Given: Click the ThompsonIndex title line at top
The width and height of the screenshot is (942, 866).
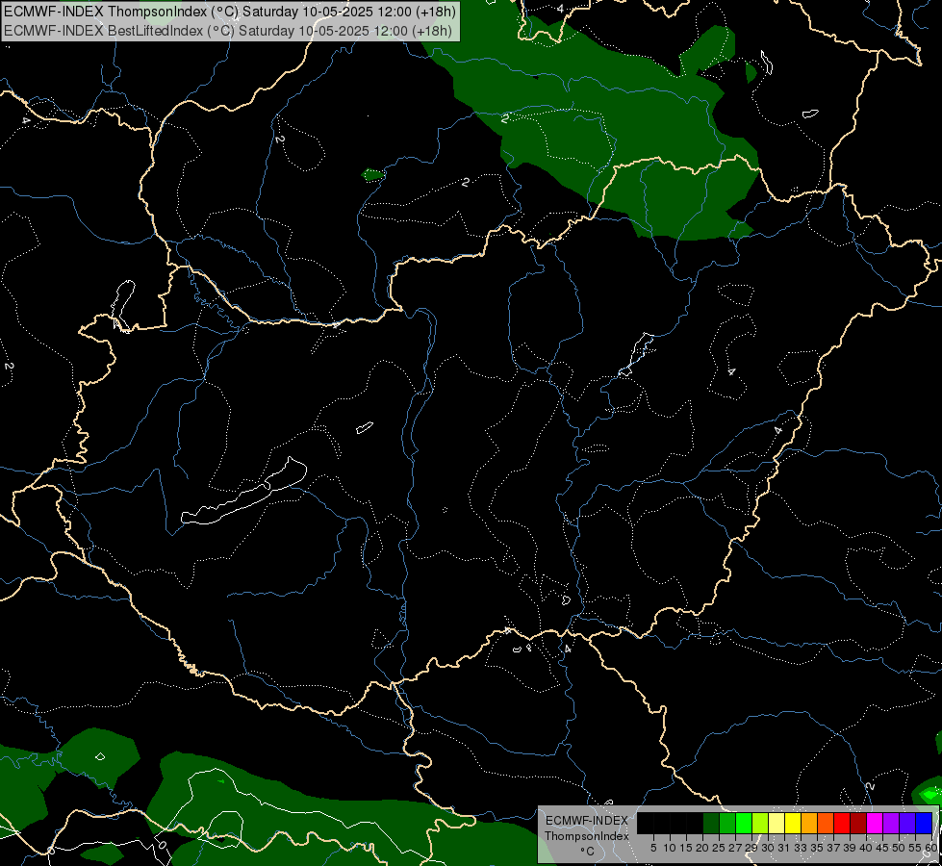Looking at the screenshot, I should tap(230, 12).
